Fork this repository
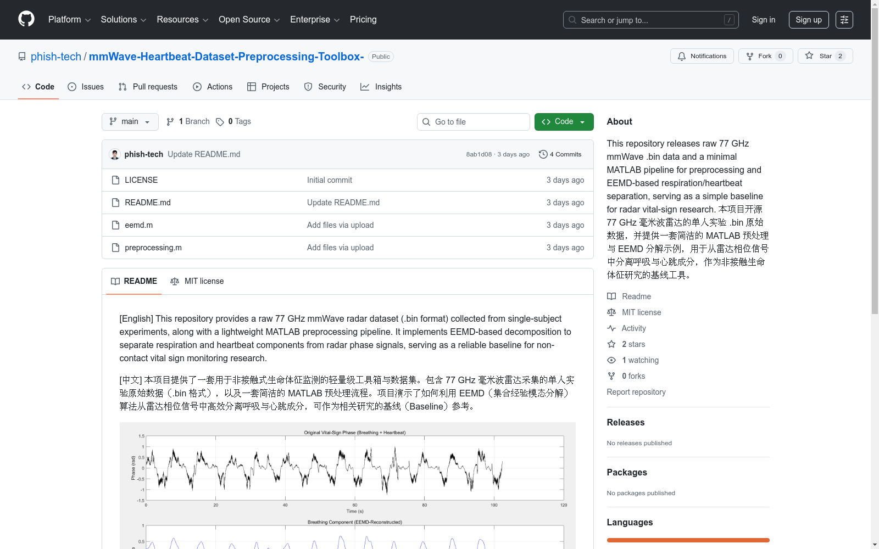Viewport: 879px width, 549px height. (x=766, y=56)
